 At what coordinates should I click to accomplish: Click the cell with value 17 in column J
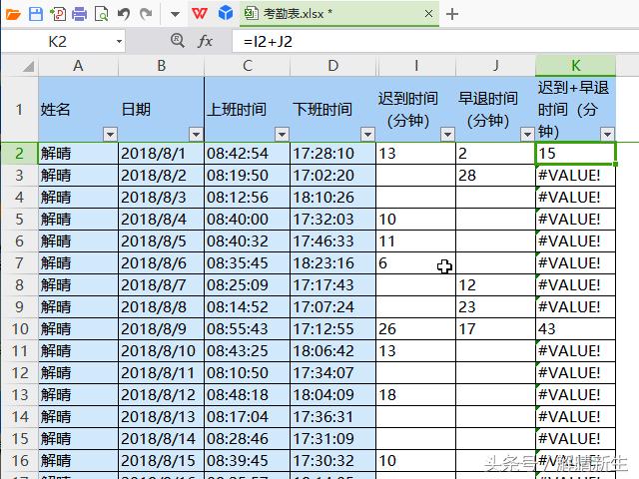[x=495, y=329]
